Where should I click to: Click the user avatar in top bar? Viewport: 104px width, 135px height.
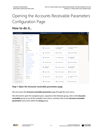point(88,33)
